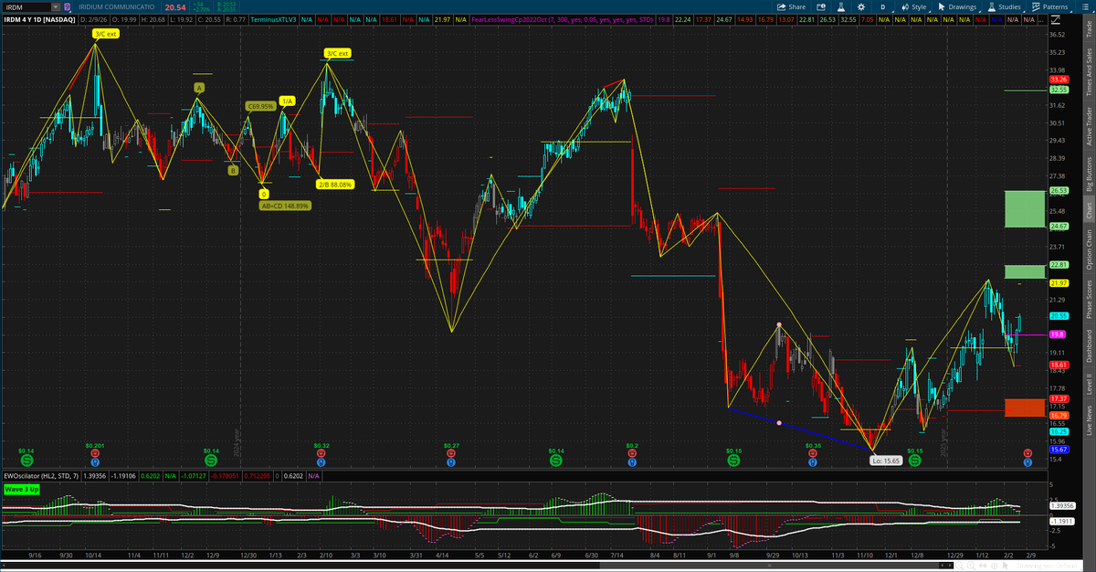Click the orange zone near 17.37
1096x572 pixels.
tap(1024, 408)
